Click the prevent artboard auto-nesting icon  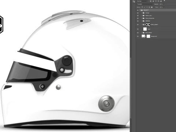149,7
